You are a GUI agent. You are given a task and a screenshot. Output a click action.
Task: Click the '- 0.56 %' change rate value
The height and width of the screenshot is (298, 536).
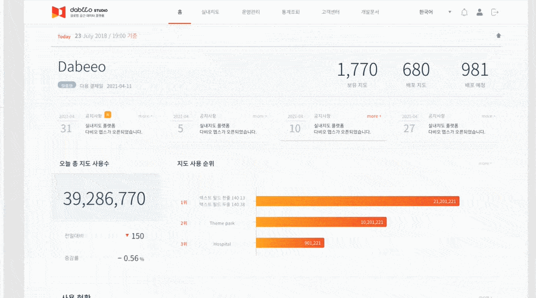tap(130, 258)
